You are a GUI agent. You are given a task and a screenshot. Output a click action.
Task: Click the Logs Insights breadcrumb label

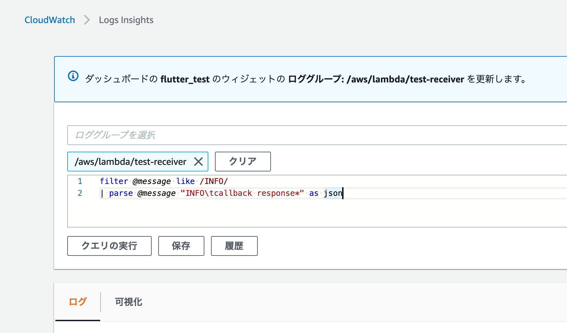point(126,20)
